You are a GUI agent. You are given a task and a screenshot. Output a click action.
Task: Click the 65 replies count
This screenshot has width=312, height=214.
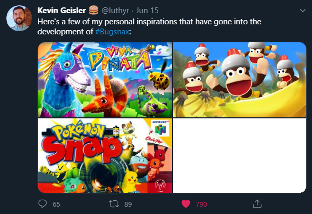click(56, 204)
